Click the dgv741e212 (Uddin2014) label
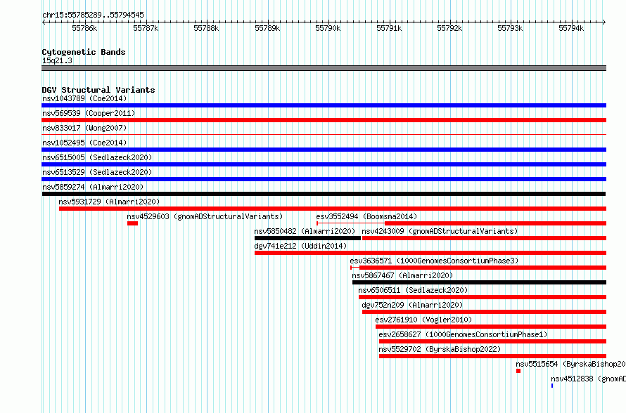Screen dimensions: 626x413 (x=300, y=246)
